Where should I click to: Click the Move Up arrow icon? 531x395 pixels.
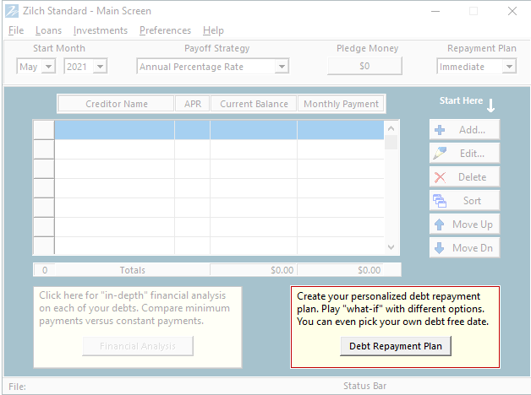point(439,225)
